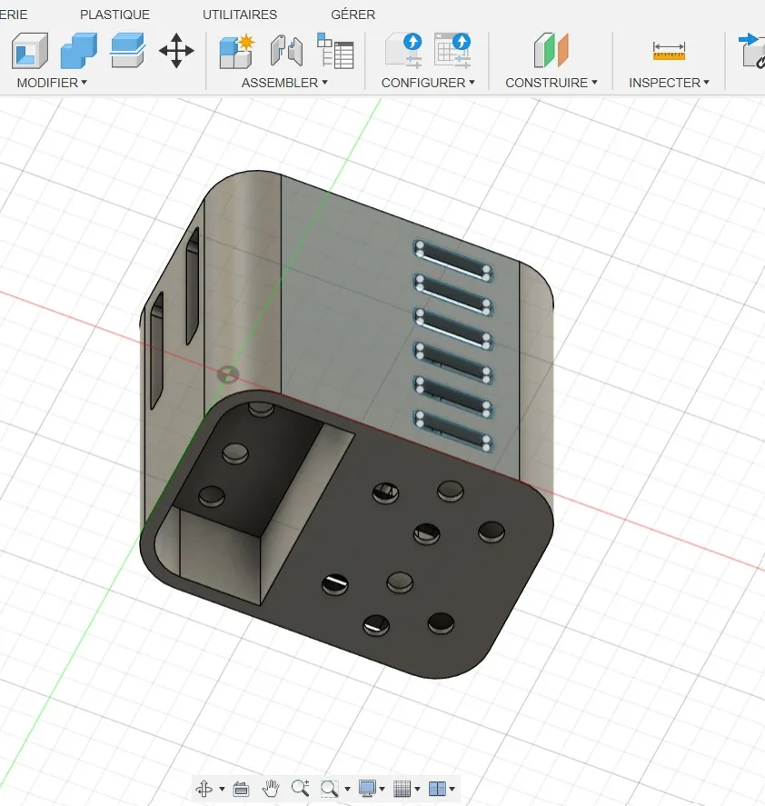Image resolution: width=765 pixels, height=806 pixels.
Task: Click the Combine bodies tool icon
Action: click(x=79, y=50)
